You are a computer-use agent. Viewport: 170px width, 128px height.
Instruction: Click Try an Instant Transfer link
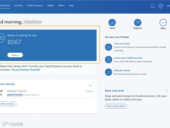(x=26, y=70)
